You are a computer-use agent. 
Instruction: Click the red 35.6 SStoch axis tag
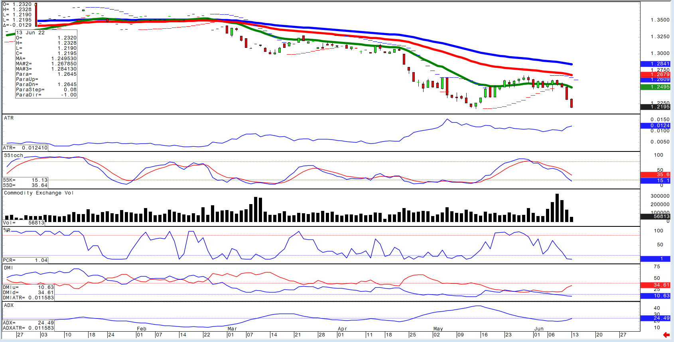point(655,175)
